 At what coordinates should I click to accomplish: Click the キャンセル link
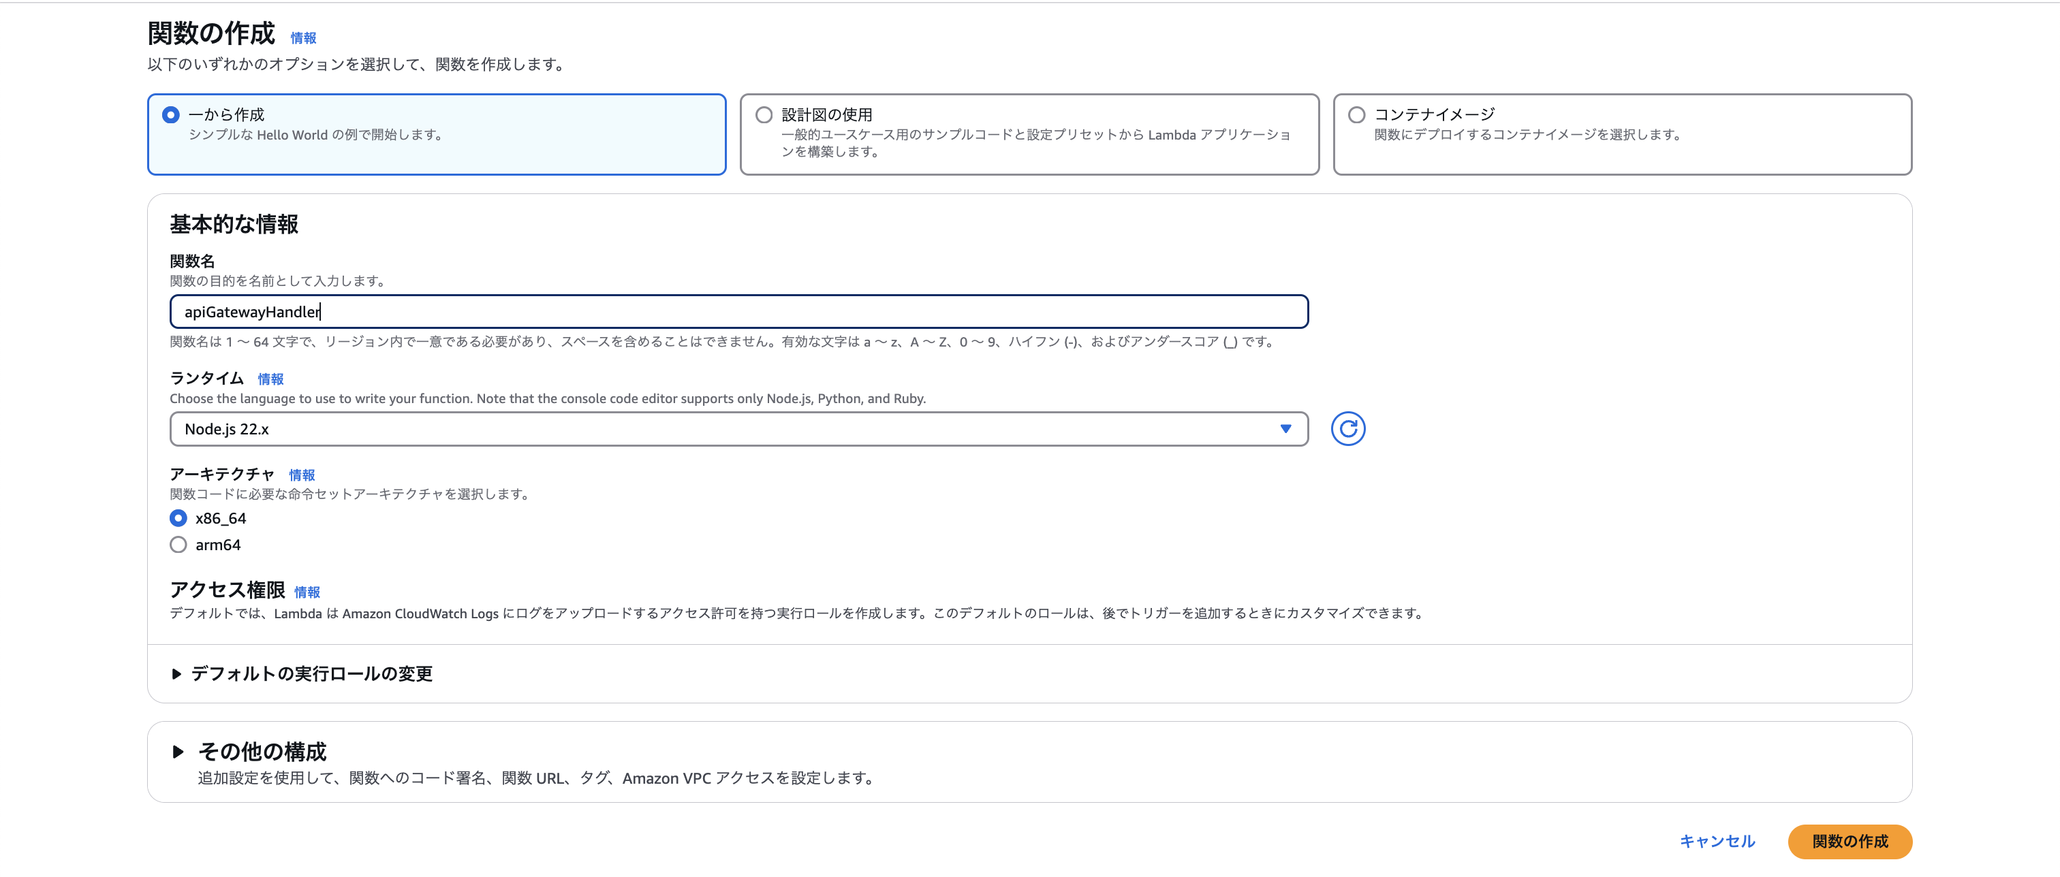(1716, 841)
